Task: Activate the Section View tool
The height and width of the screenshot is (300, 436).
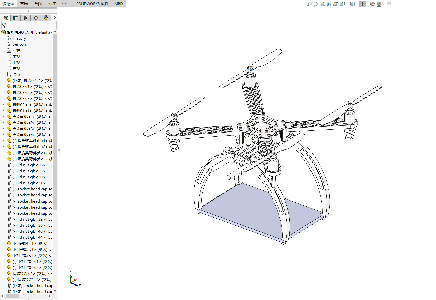Action: tap(329, 4)
